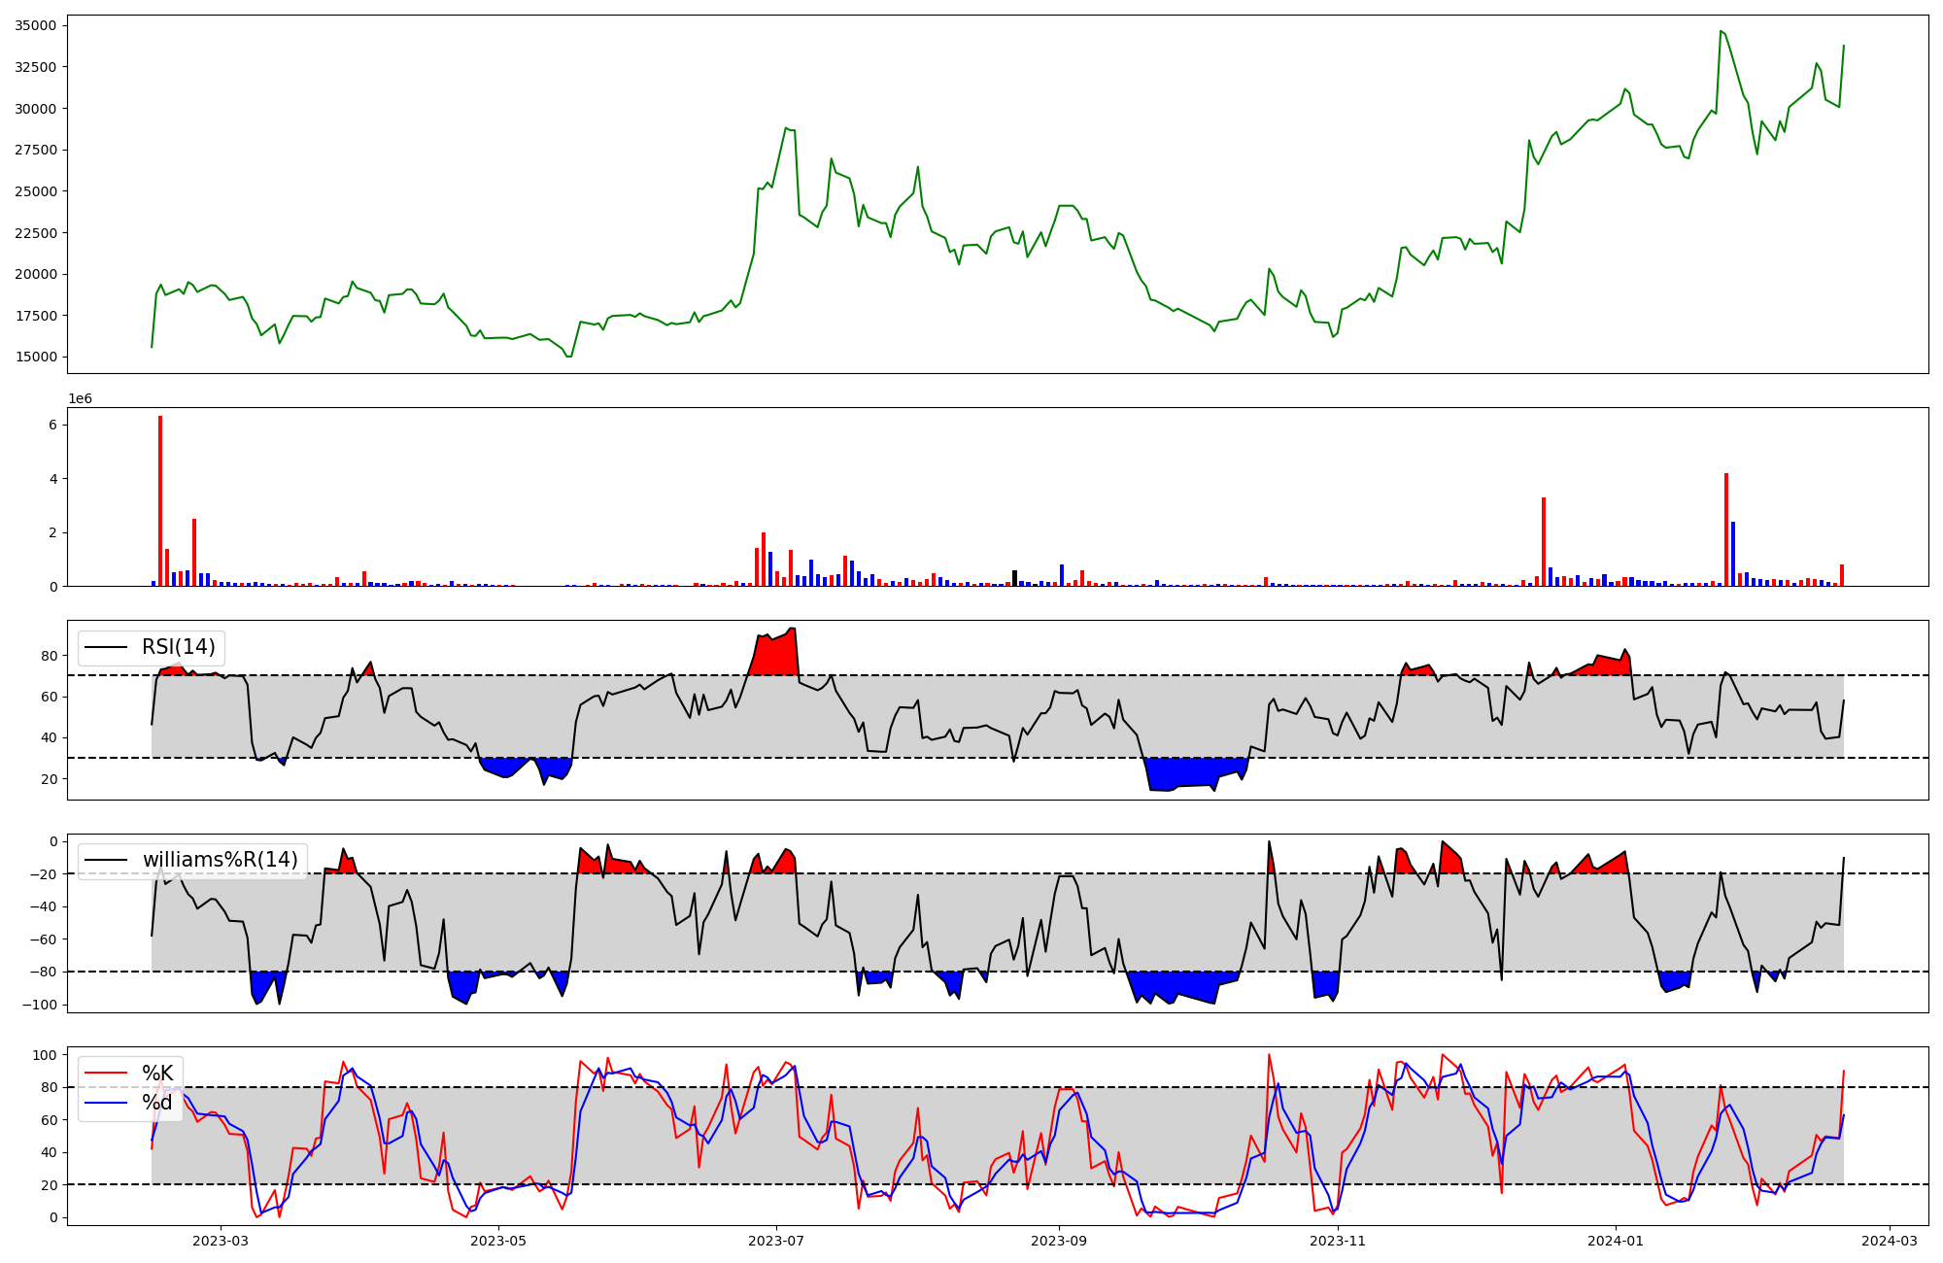Click the 100 tick on stochastic axis

coord(45,1055)
